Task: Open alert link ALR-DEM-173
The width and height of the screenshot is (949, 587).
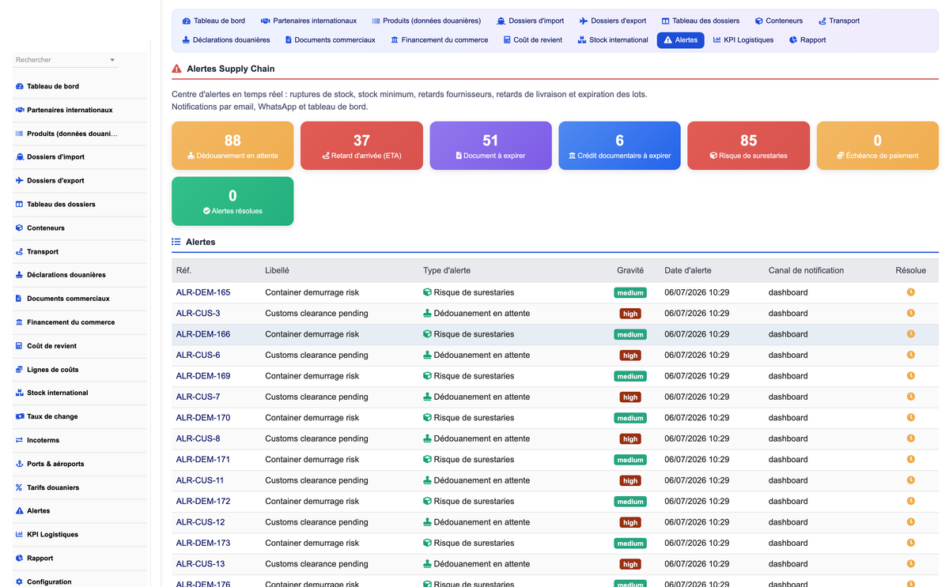Action: tap(203, 544)
